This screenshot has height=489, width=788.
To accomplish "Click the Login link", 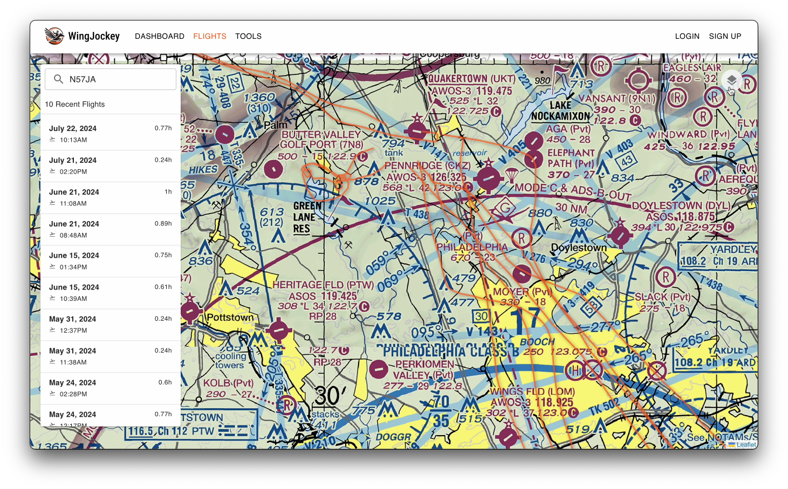I will coord(687,36).
